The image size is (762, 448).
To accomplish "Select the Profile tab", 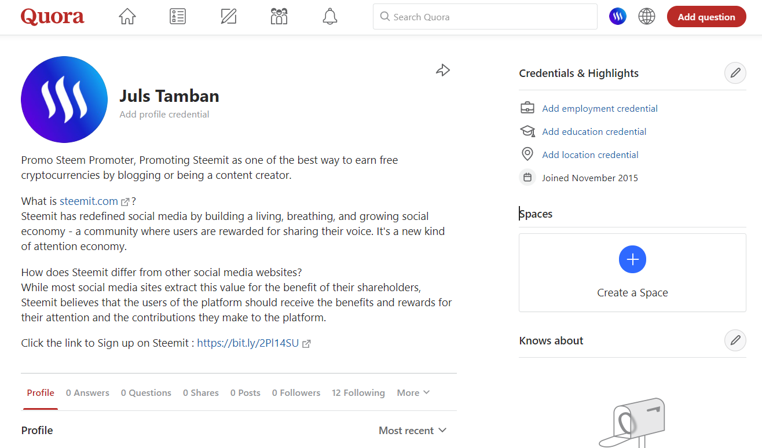I will 41,392.
